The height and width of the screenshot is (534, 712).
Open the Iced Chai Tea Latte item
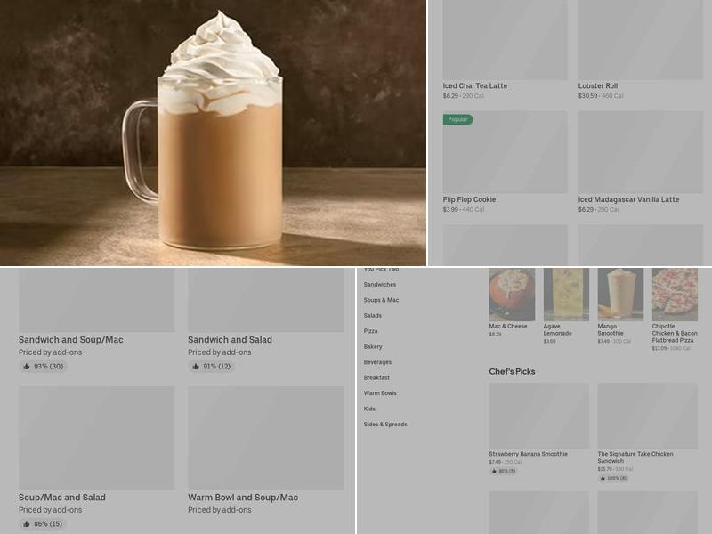pos(505,40)
